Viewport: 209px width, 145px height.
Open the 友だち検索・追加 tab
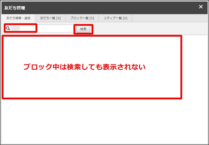(x=18, y=18)
